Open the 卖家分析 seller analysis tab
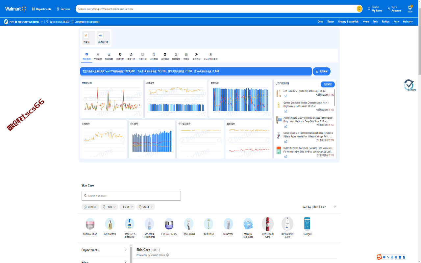The height and width of the screenshot is (263, 421). click(131, 57)
